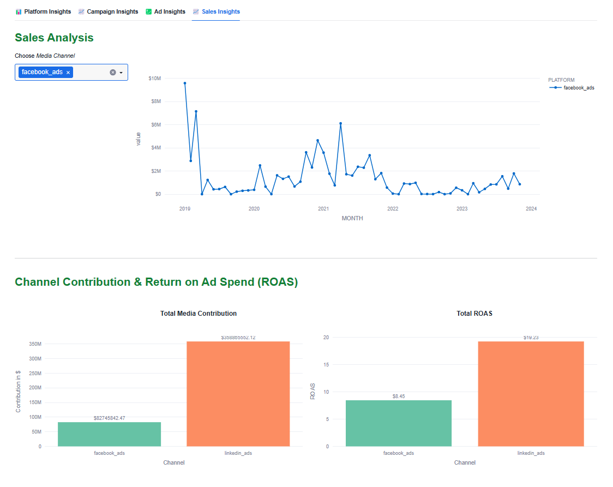Clear all selected media channels
This screenshot has height=487, width=613.
(113, 73)
